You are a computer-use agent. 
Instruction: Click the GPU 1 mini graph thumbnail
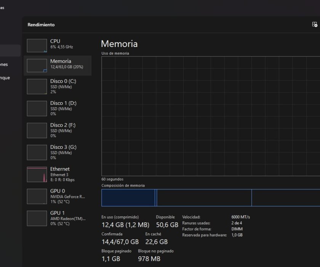tap(37, 219)
